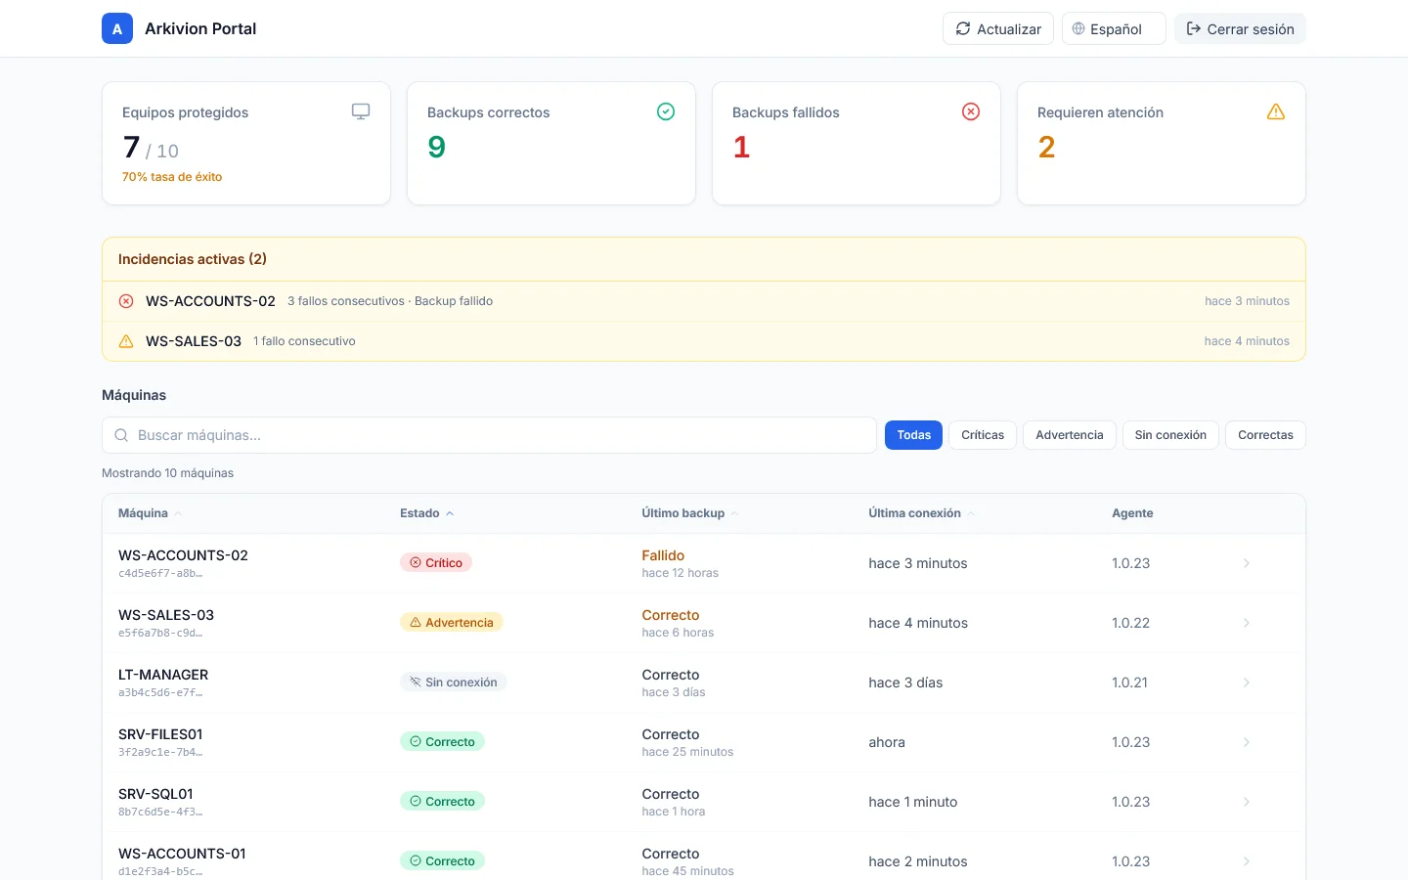
Task: Select the Todas filter tab
Action: [914, 435]
